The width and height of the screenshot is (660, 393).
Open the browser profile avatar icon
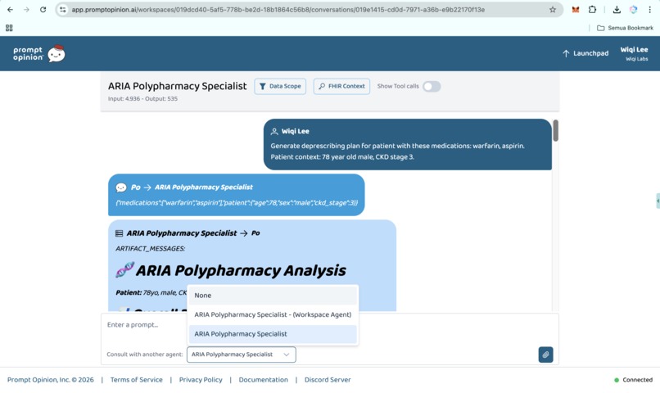tap(633, 10)
